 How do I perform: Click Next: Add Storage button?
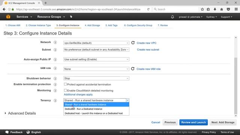(x=223, y=122)
